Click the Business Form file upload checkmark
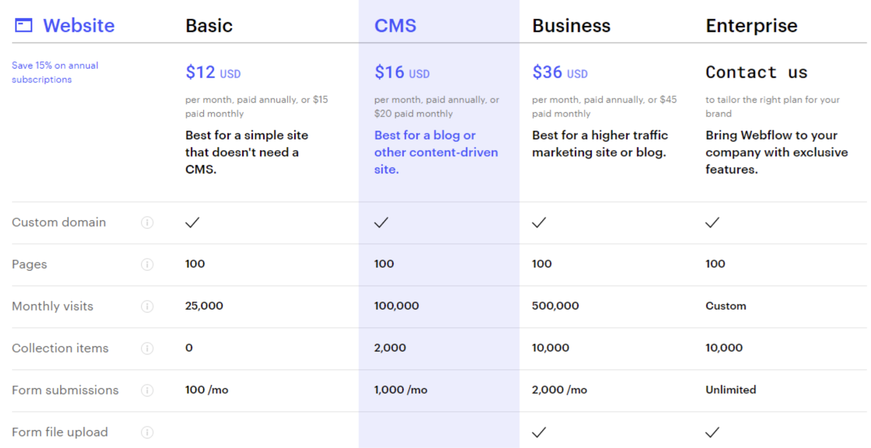871x448 pixels. pos(539,432)
